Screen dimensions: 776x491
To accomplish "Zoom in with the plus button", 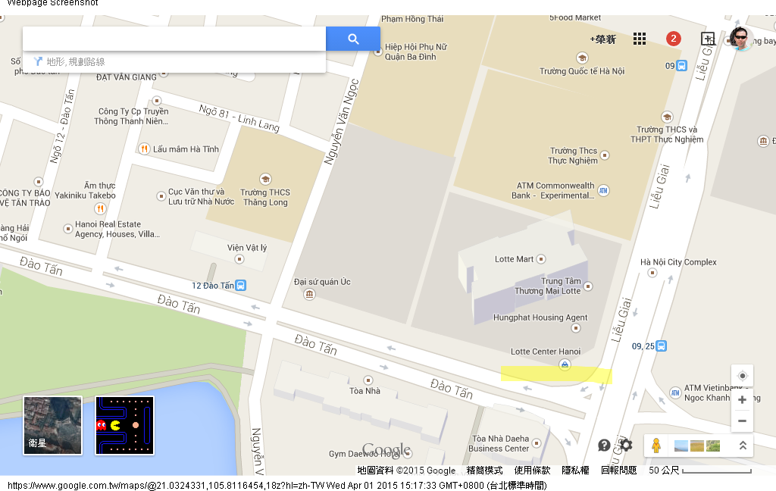I will pyautogui.click(x=742, y=400).
